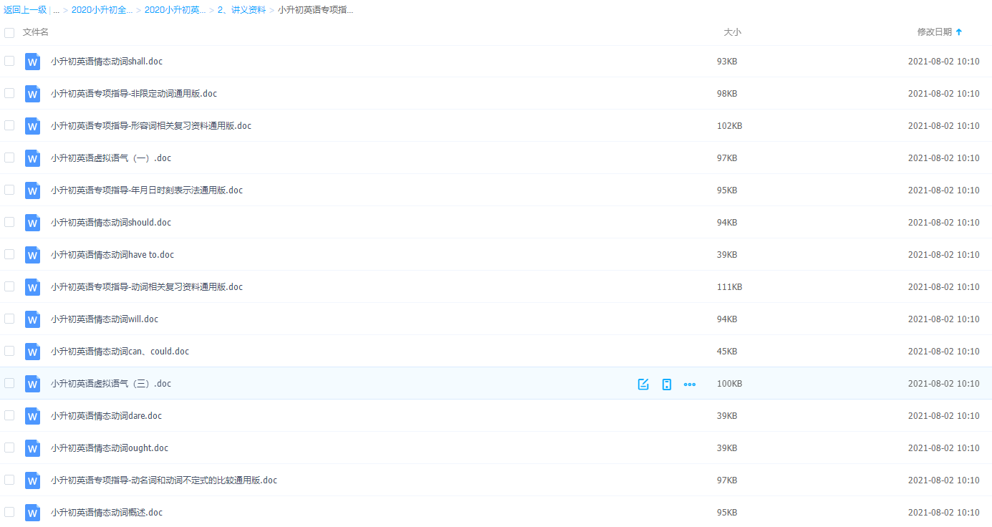The width and height of the screenshot is (992, 527).
Task: Tick the checkbox for 情态动词can、could.doc
Action: click(9, 351)
